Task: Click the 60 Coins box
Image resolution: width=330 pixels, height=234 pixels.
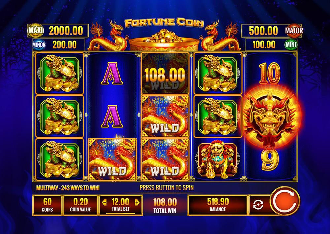Action: [47, 205]
